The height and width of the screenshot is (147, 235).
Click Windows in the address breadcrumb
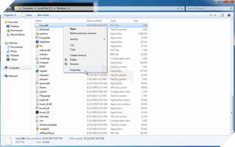click(62, 9)
